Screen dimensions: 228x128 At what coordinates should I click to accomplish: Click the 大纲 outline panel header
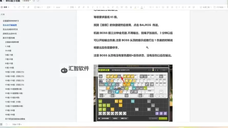[3, 14]
